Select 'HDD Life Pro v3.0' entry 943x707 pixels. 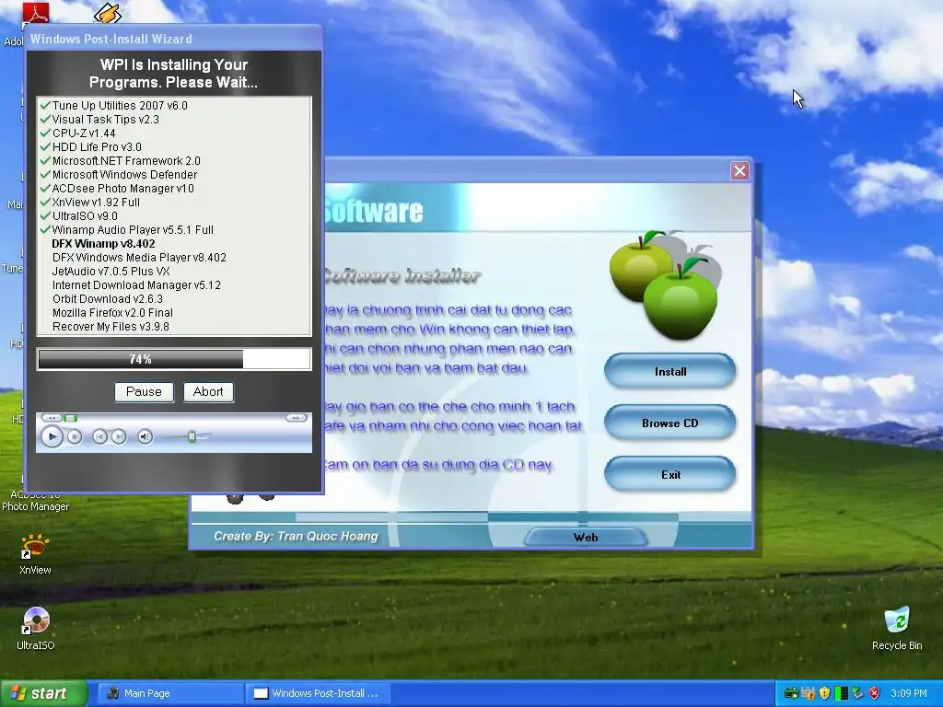pyautogui.click(x=97, y=146)
